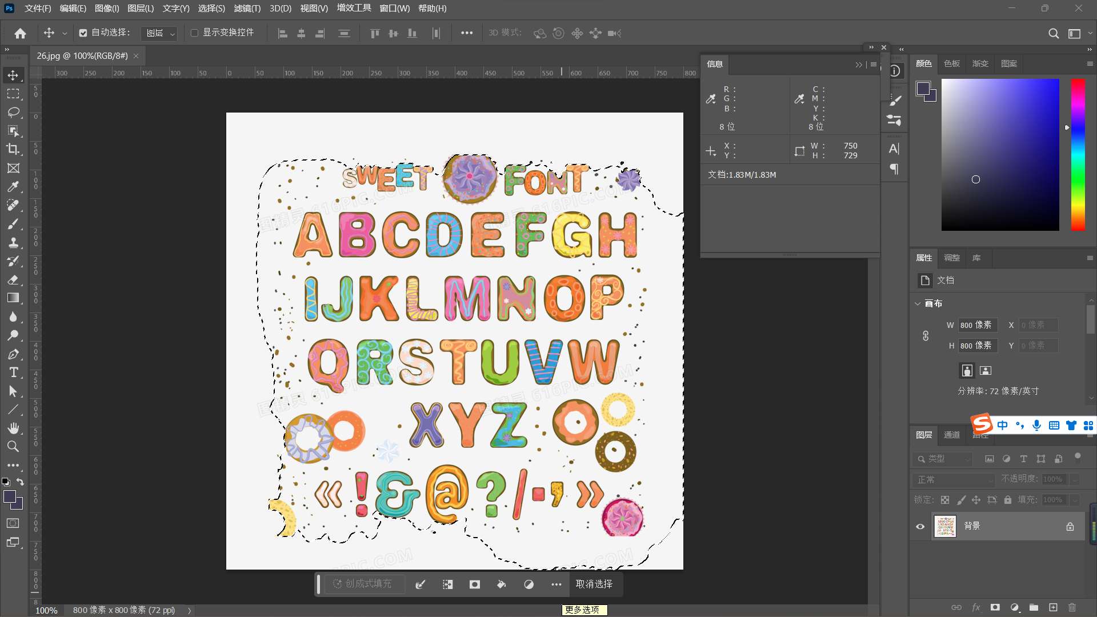Image resolution: width=1097 pixels, height=617 pixels.
Task: Select the Horizontal Type tool
Action: (x=13, y=372)
